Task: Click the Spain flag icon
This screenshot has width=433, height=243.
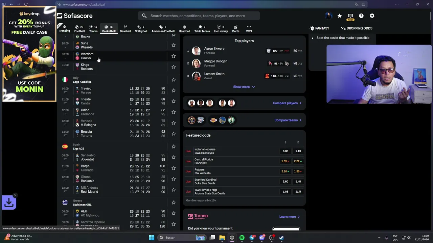Action: click(65, 146)
